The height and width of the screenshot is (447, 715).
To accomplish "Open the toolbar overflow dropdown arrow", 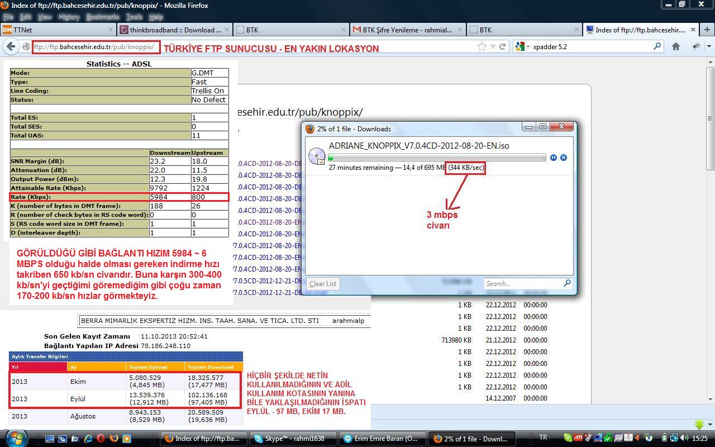I will click(x=709, y=47).
